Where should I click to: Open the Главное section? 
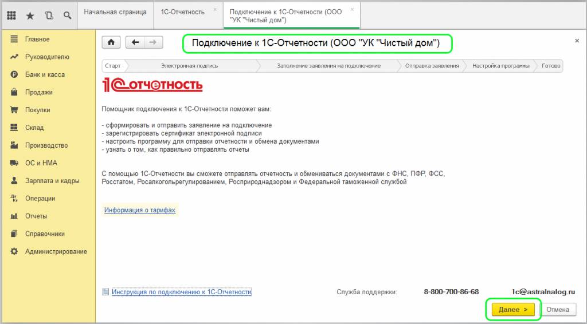click(37, 39)
